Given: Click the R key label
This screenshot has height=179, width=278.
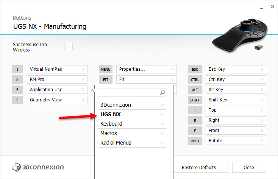Looking at the screenshot, I should pos(195,120).
